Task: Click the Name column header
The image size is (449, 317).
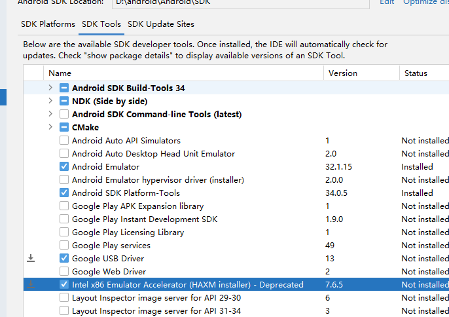Action: coord(183,73)
